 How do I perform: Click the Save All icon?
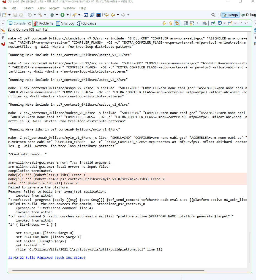click(x=21, y=15)
